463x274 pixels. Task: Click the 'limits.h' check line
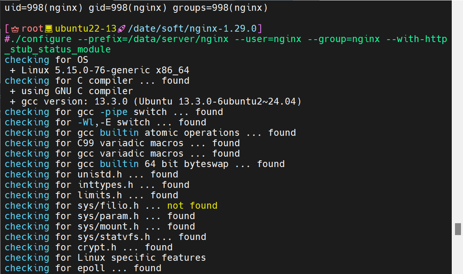[91, 195]
